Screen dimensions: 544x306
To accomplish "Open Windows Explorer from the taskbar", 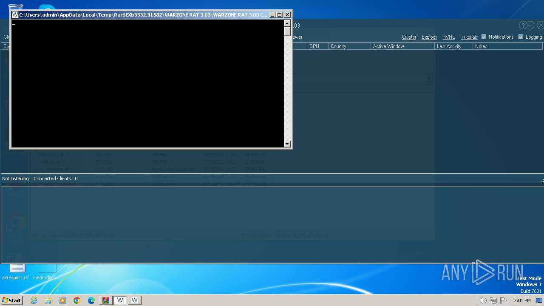I will tap(48, 300).
